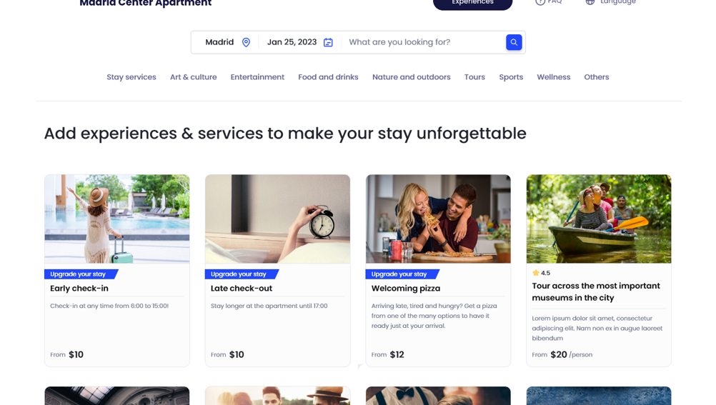This screenshot has width=716, height=405.
Task: Open the calendar icon beside the date
Action: click(x=328, y=42)
